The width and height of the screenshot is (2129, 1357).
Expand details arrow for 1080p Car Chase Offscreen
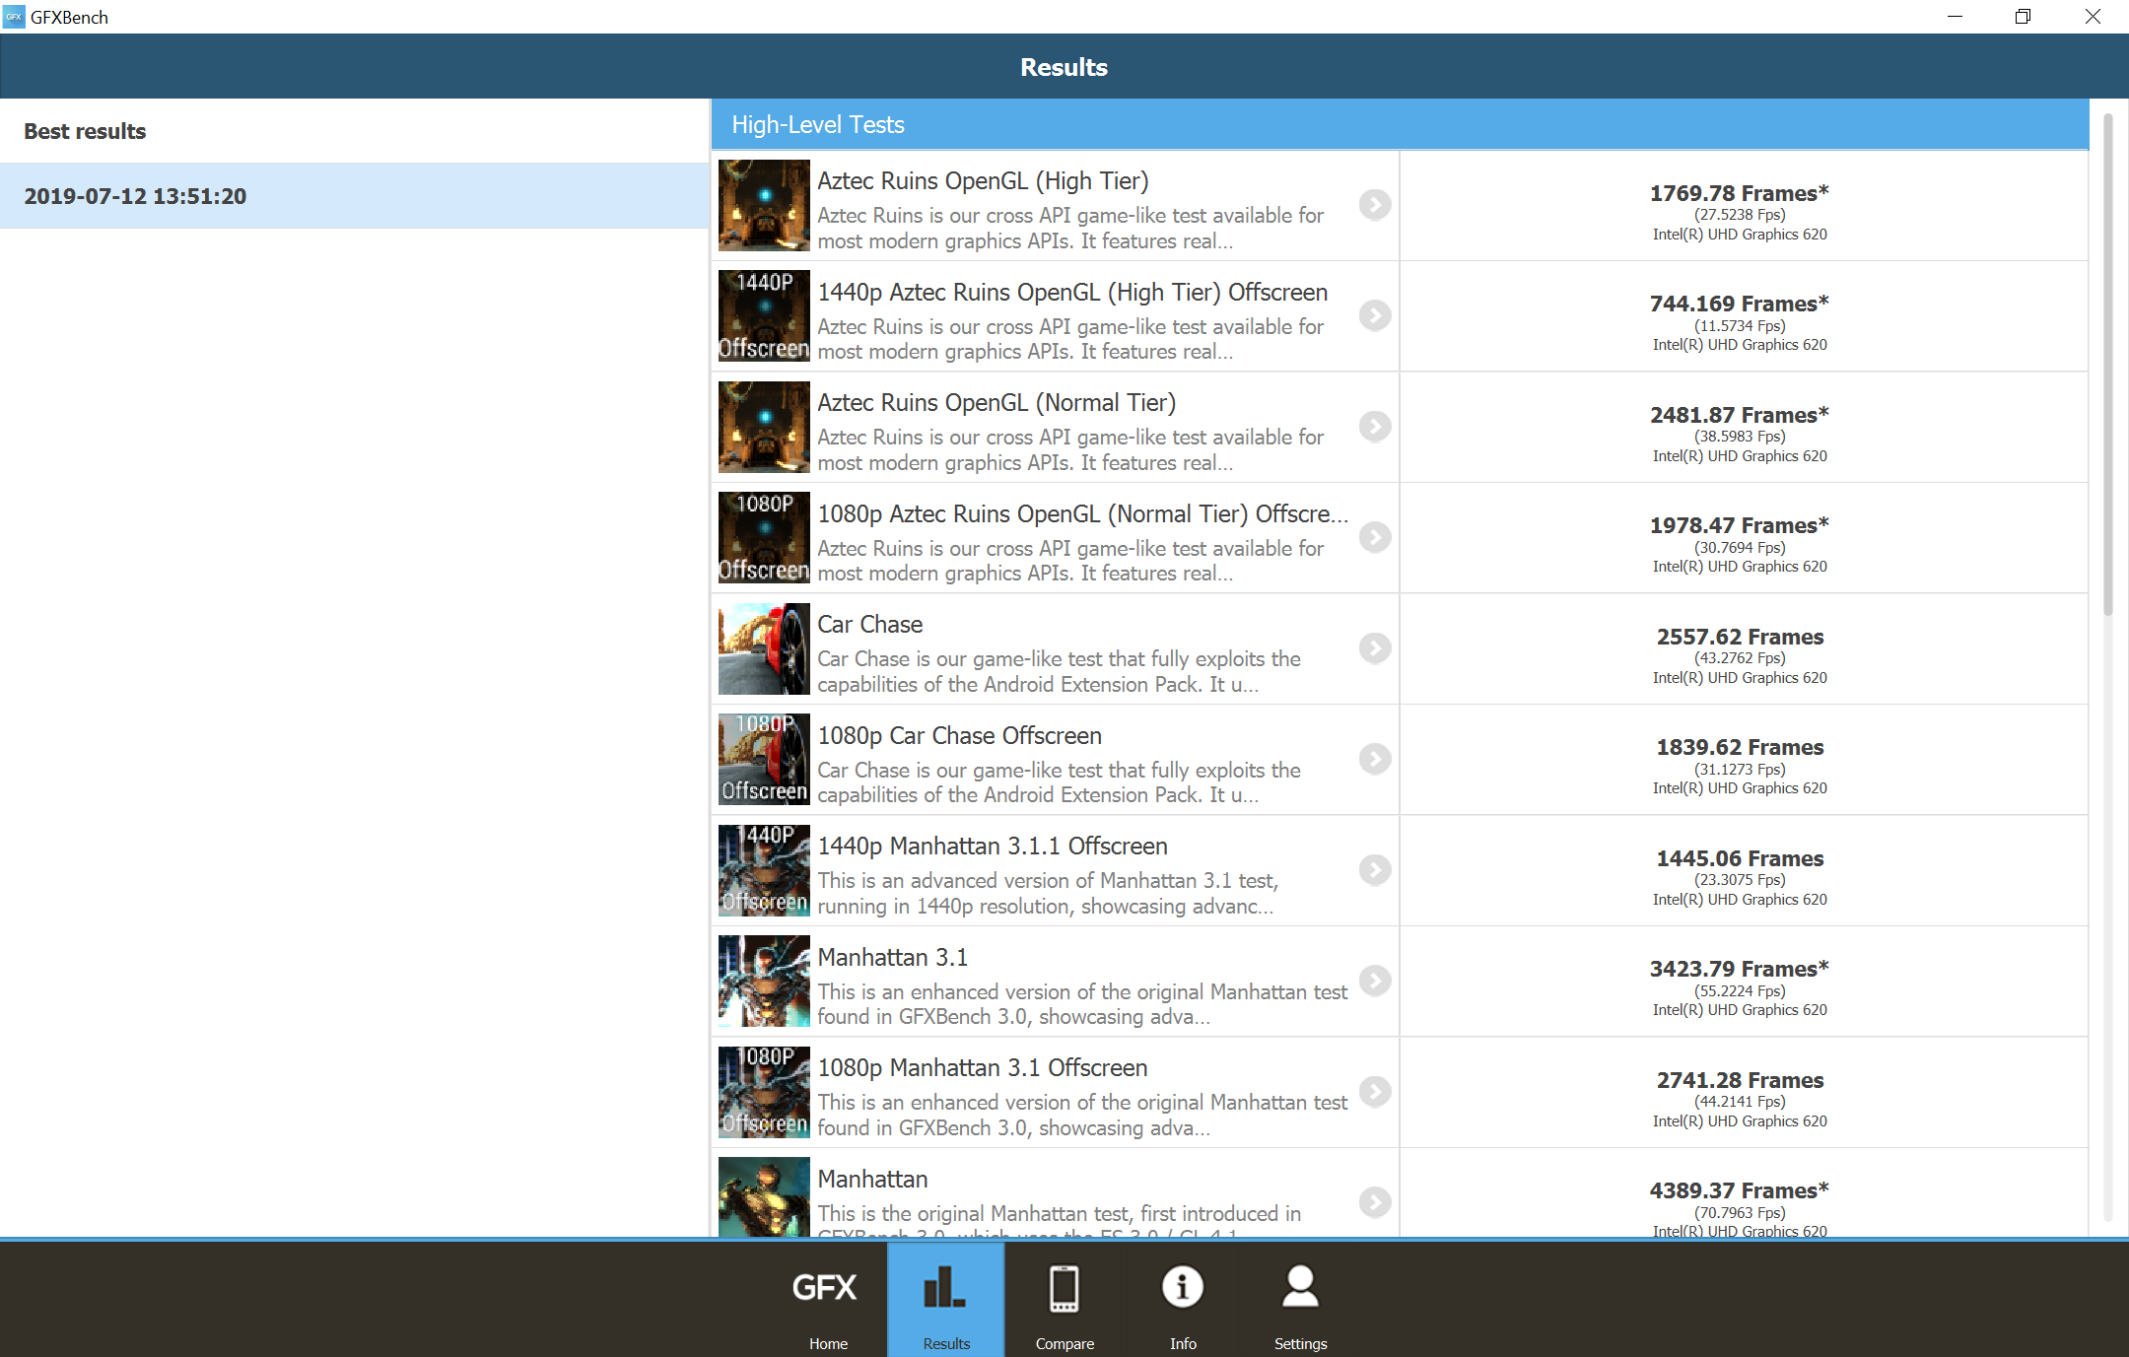point(1375,759)
